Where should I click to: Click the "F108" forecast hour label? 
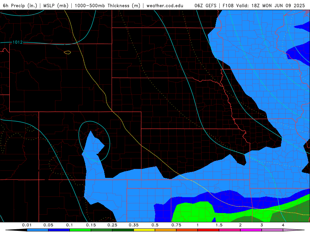pos(228,5)
